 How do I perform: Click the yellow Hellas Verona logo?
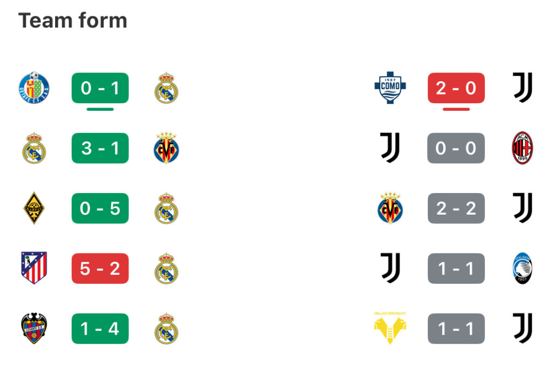pyautogui.click(x=390, y=328)
